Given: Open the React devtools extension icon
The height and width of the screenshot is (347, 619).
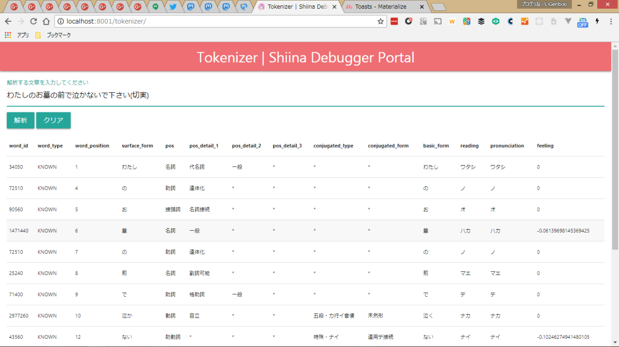Looking at the screenshot, I should pos(539,21).
